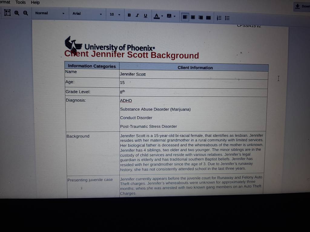Image resolution: width=310 pixels, height=232 pixels.
Task: Click the Age: row label
Action: click(x=70, y=82)
